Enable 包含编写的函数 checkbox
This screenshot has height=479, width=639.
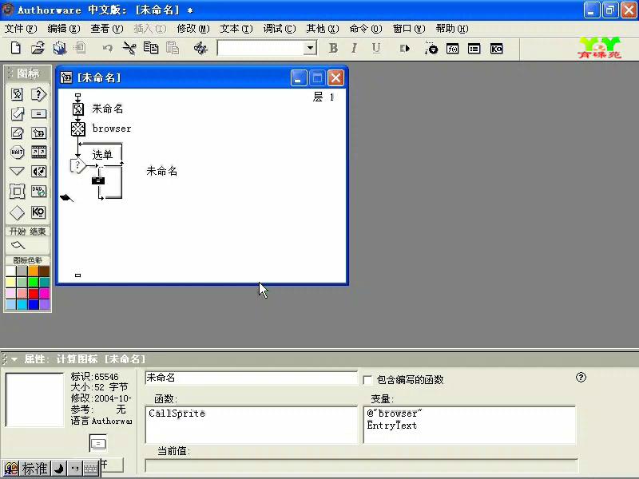click(367, 380)
